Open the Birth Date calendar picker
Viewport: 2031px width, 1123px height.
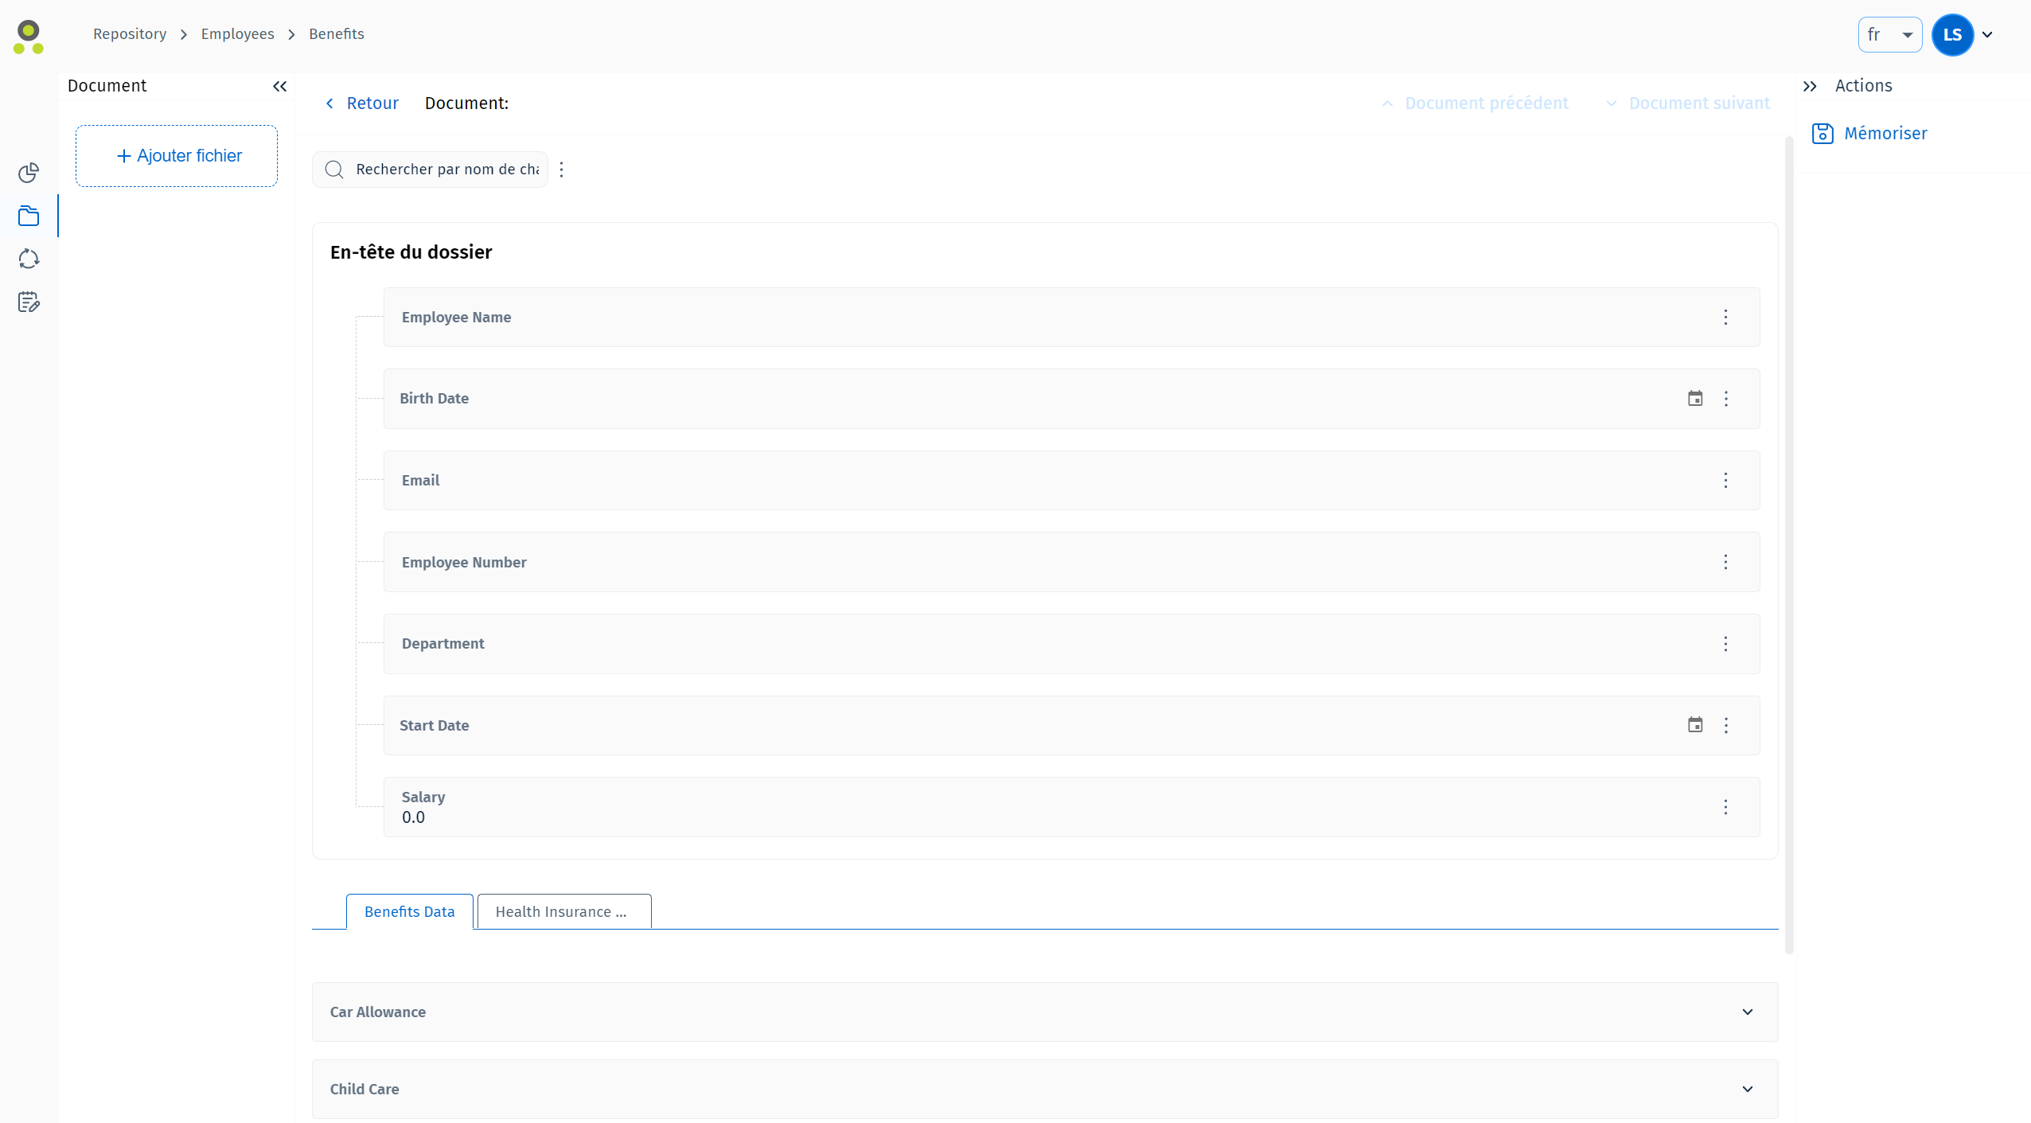(1695, 399)
